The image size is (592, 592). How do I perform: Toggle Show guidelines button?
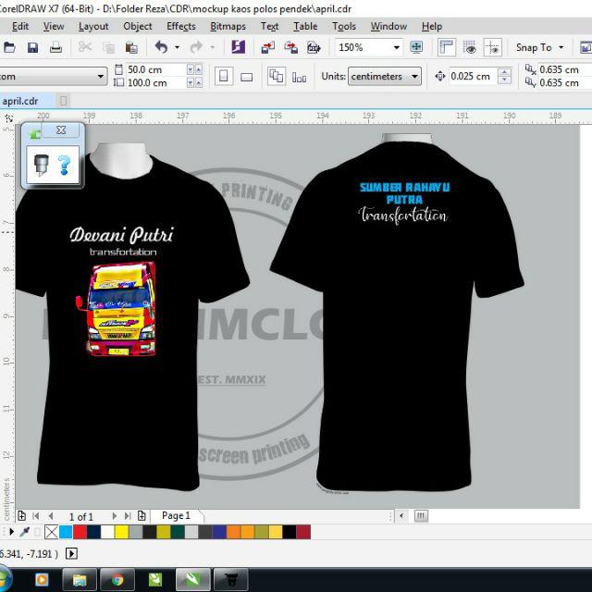[493, 47]
